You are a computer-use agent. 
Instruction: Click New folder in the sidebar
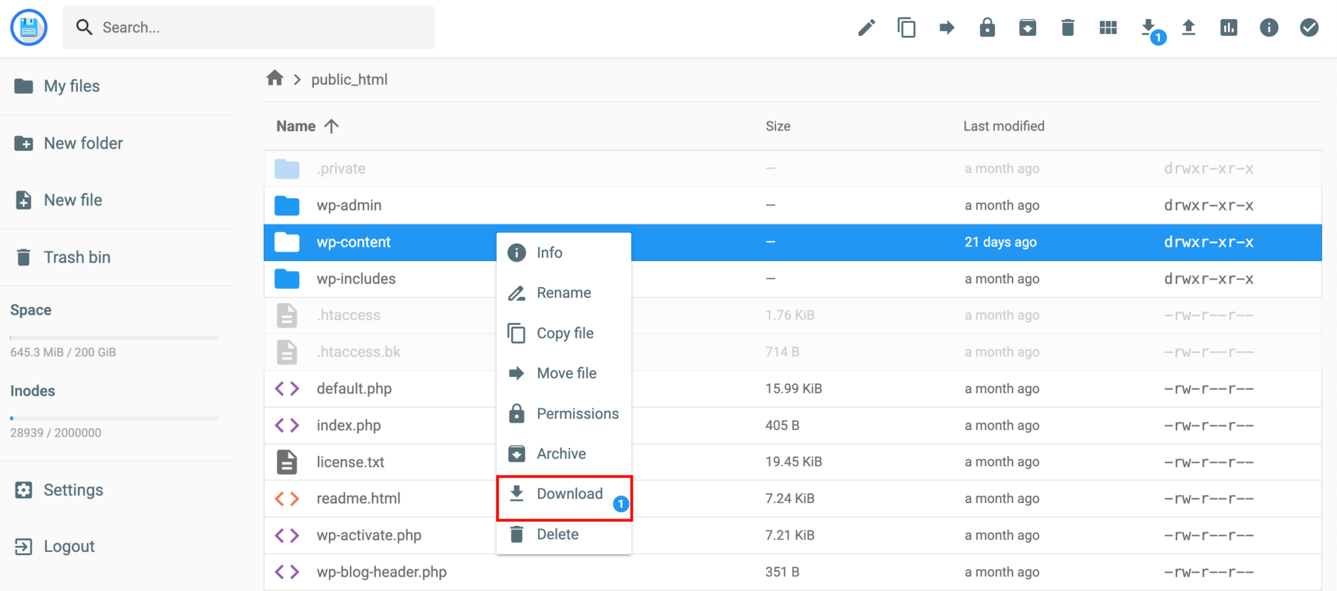[x=83, y=143]
